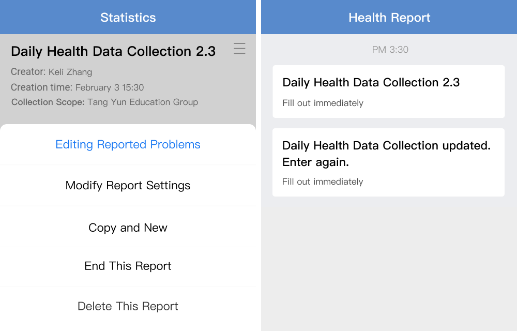Click empty area below Health Report messages
Image resolution: width=517 pixels, height=331 pixels.
(389, 264)
